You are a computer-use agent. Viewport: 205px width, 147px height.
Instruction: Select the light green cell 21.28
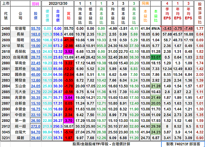point(156,86)
